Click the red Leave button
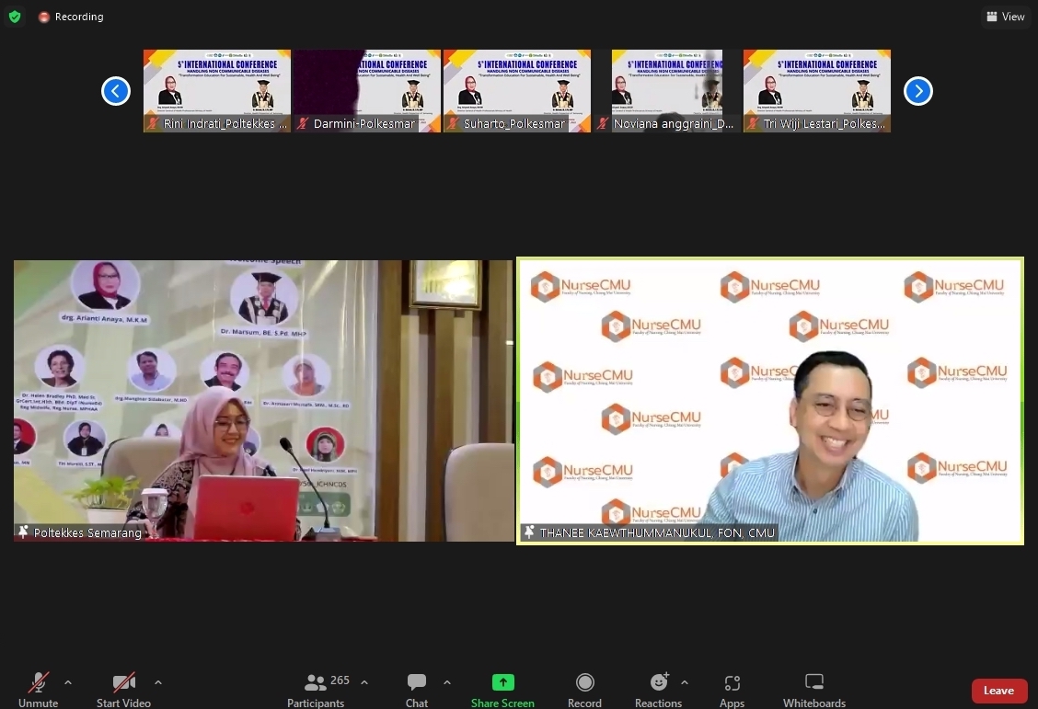Screen dimensions: 1038x709 tap(999, 691)
